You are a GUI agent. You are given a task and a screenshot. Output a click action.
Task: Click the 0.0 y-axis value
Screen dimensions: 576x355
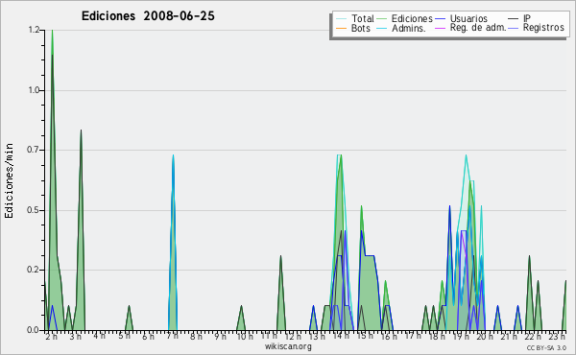[34, 330]
